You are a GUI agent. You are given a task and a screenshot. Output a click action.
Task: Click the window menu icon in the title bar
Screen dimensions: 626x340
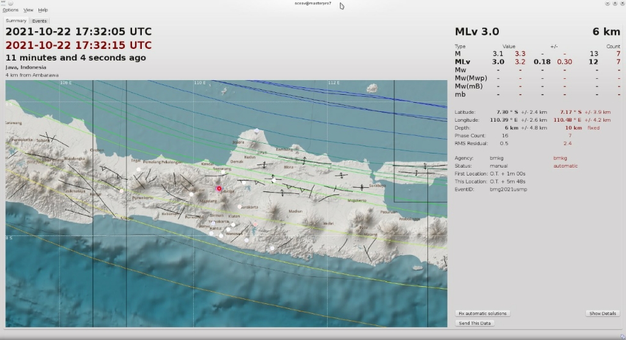coord(3,3)
